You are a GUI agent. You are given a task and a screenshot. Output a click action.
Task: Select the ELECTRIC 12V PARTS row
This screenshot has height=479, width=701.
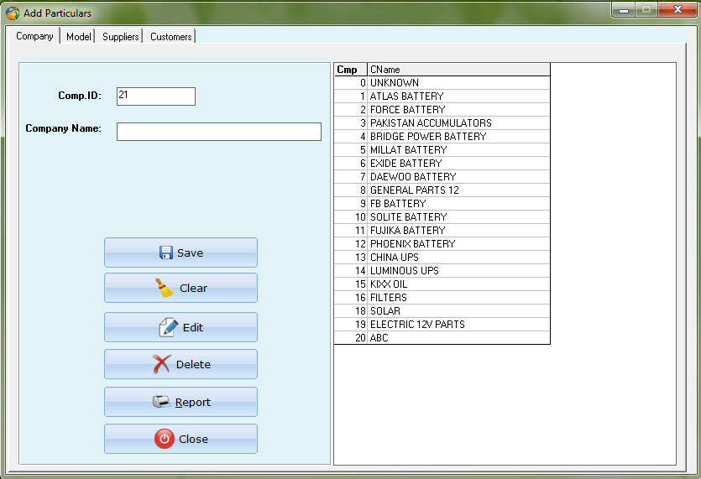[442, 324]
